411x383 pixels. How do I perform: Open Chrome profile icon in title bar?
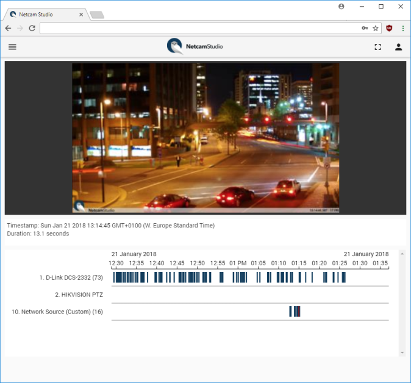click(341, 7)
